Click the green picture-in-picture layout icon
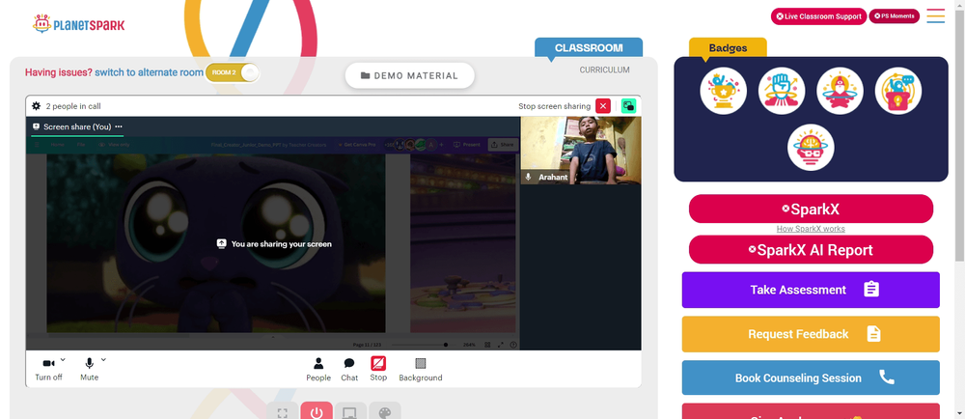This screenshot has width=965, height=419. point(628,106)
